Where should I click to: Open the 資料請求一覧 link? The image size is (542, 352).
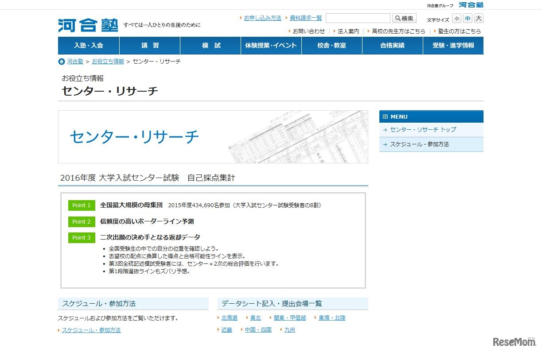pyautogui.click(x=306, y=18)
